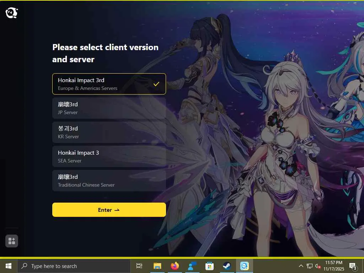
Task: Choose the KR Server option
Action: pos(109,132)
